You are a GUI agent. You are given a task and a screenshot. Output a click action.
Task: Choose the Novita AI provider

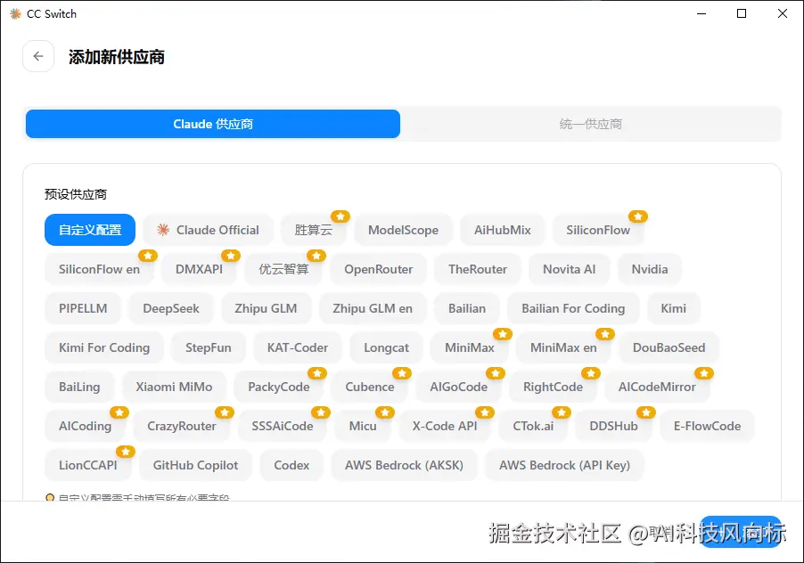pos(569,269)
